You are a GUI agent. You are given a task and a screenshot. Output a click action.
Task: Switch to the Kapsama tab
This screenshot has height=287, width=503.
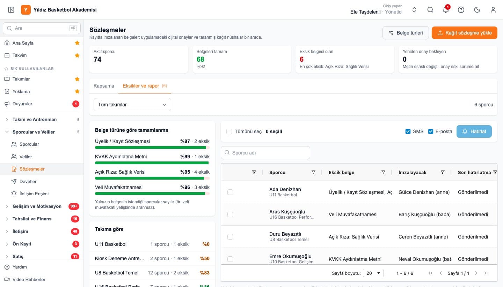click(104, 86)
